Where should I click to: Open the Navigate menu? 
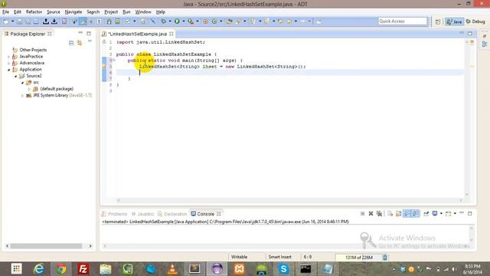tap(73, 12)
